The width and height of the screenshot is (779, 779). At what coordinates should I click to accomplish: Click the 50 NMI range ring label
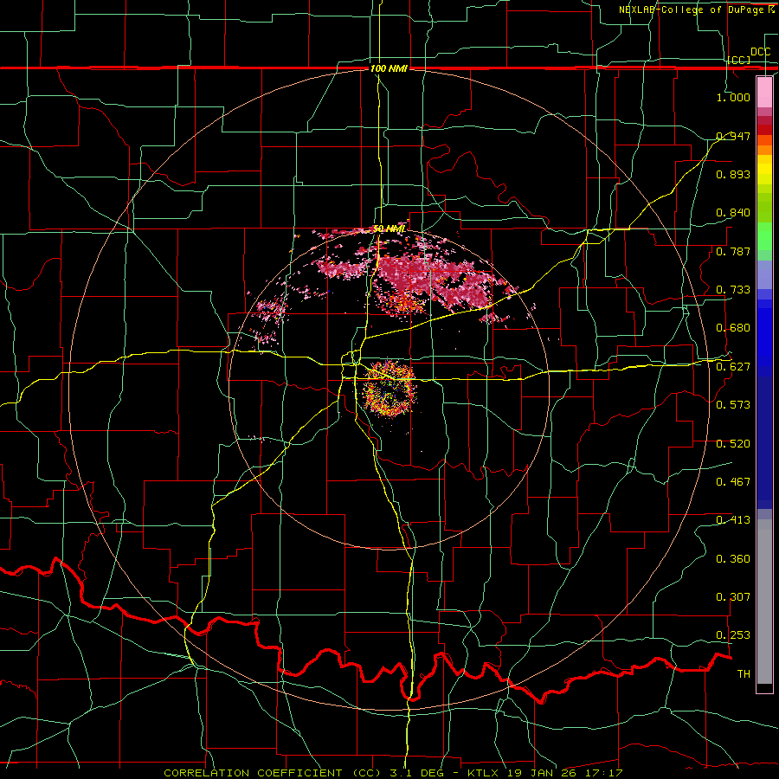click(389, 229)
